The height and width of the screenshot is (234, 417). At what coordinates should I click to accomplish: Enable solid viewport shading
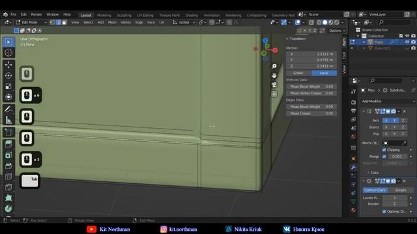click(x=324, y=23)
